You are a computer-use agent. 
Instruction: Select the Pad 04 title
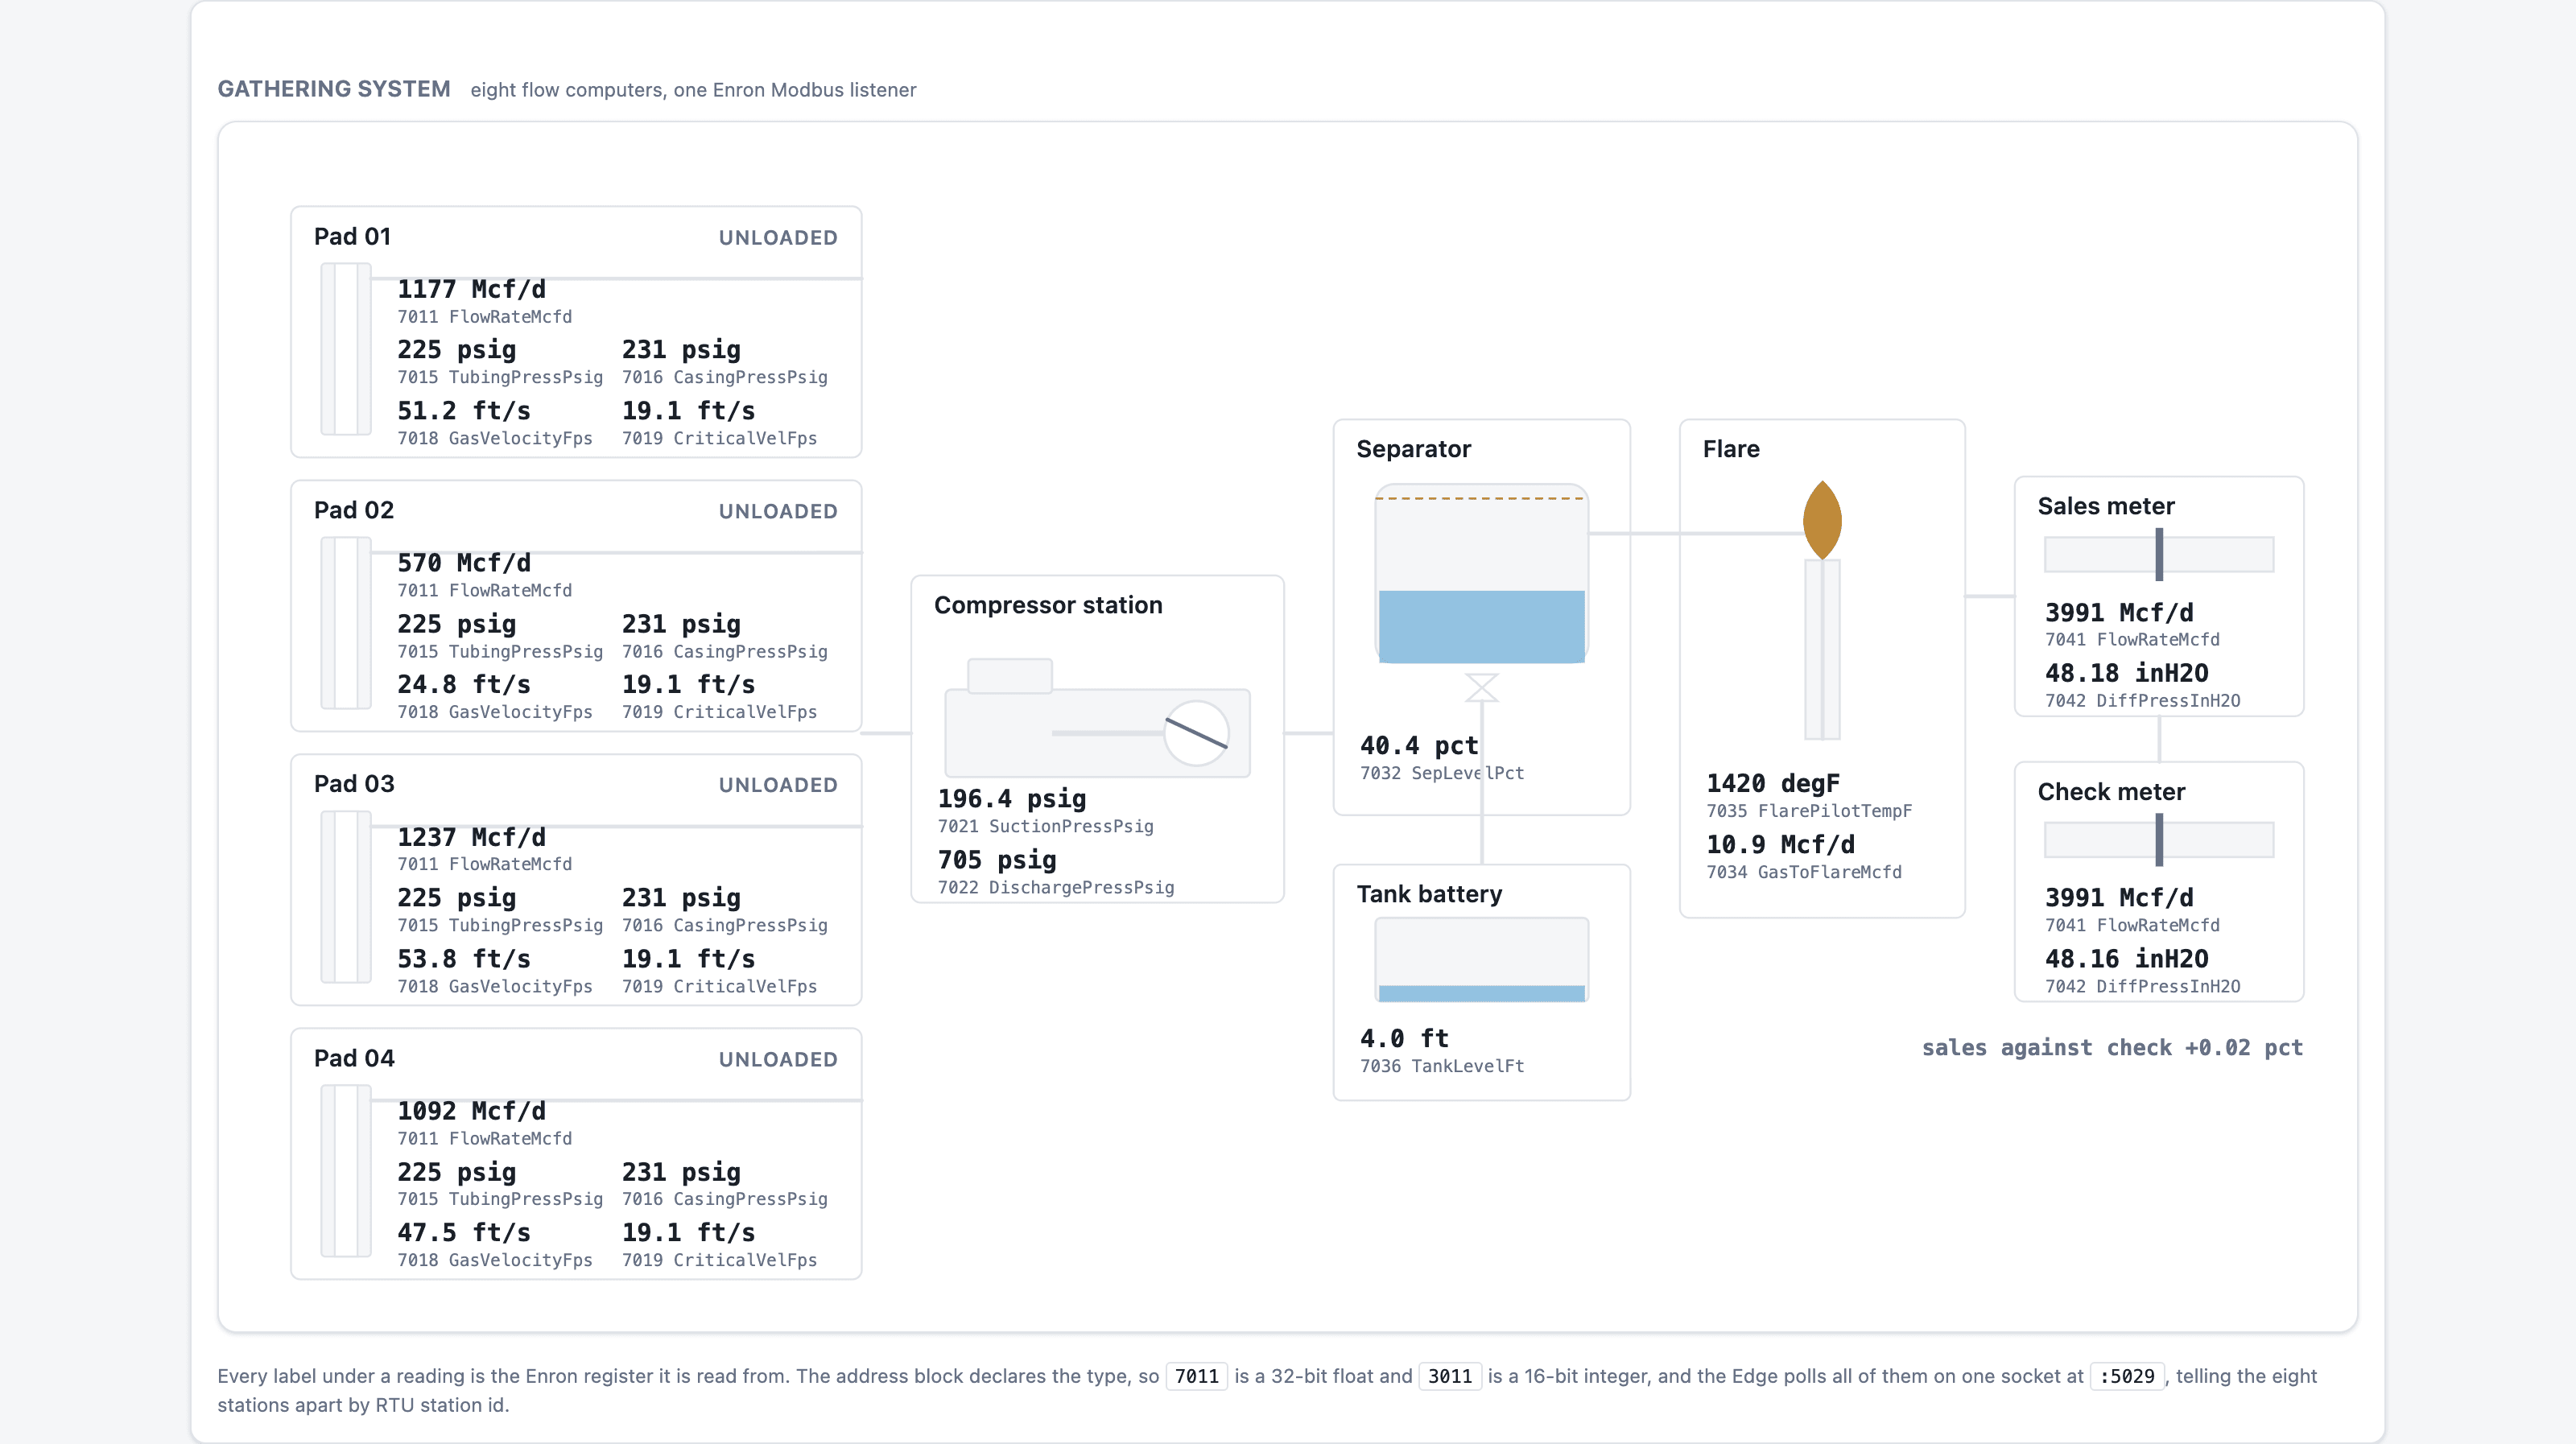click(354, 1058)
